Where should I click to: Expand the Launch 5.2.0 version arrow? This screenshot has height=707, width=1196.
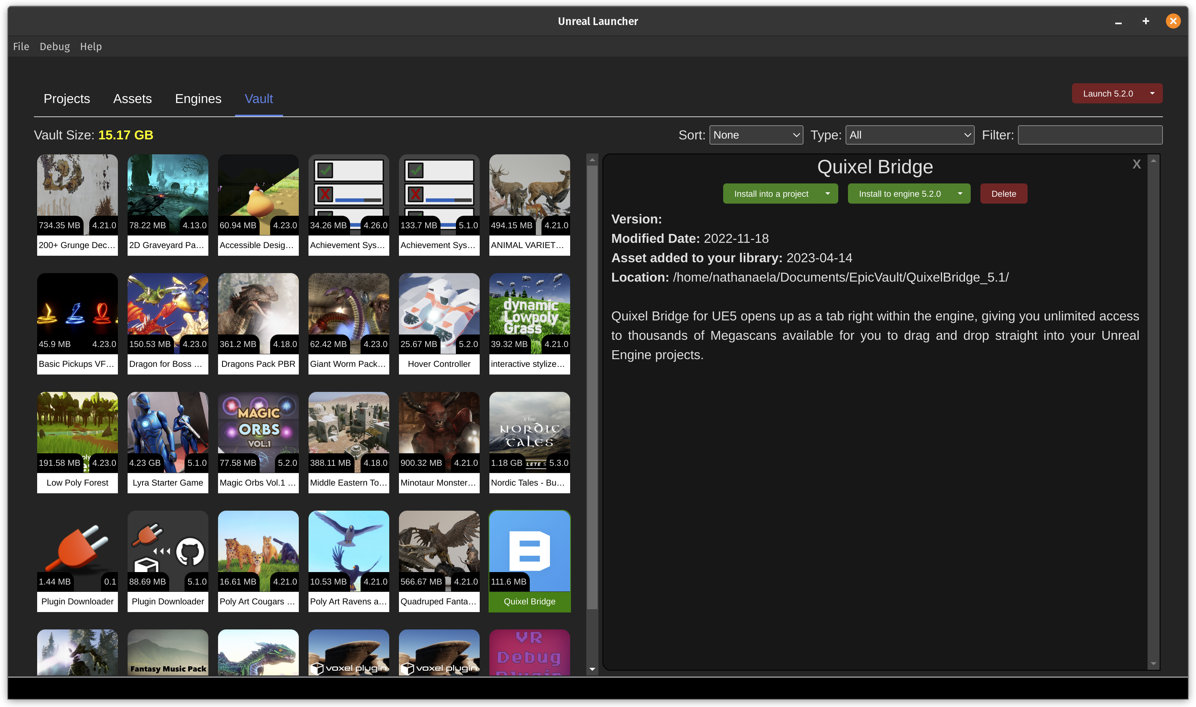pyautogui.click(x=1152, y=93)
